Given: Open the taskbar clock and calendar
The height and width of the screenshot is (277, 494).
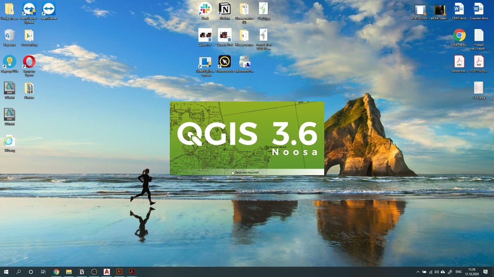Looking at the screenshot, I should pos(472,272).
